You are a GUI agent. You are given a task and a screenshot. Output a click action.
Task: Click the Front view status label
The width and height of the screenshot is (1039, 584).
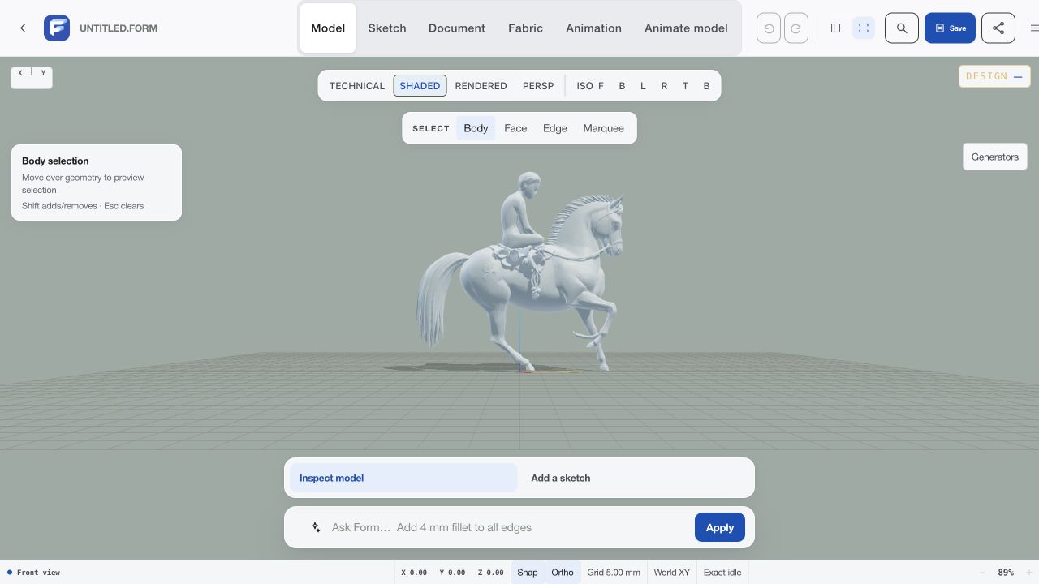[x=33, y=573]
